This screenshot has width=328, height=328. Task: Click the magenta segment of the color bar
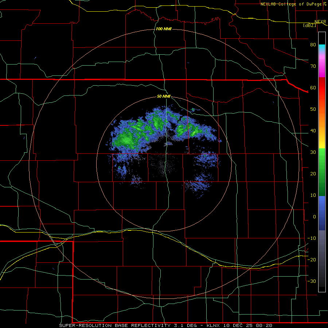click(322, 66)
